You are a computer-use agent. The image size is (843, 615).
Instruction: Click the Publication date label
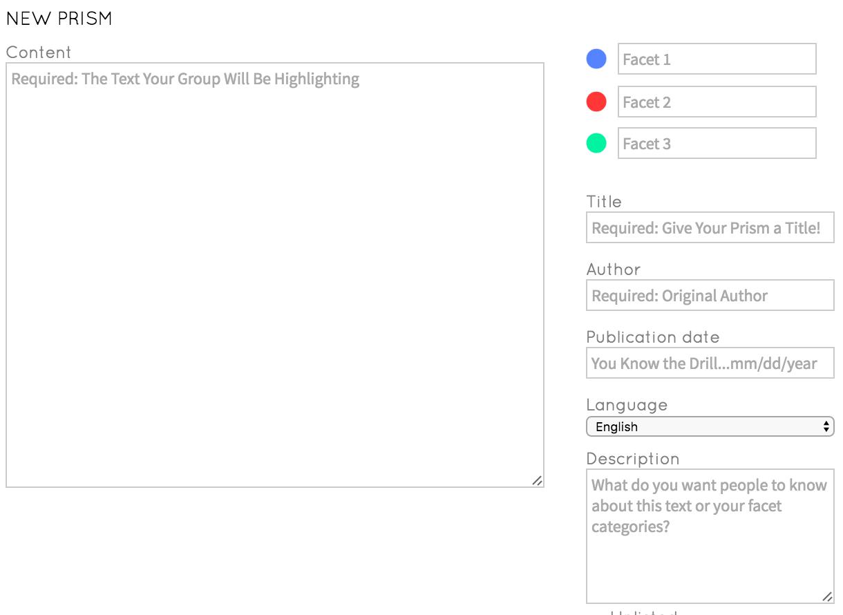(x=653, y=337)
